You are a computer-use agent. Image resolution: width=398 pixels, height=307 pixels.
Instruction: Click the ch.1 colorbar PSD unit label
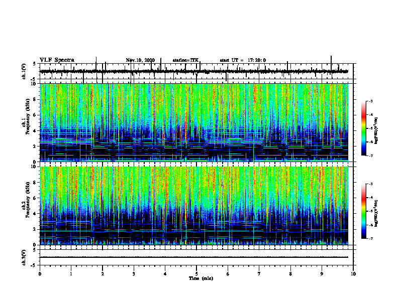click(x=376, y=131)
